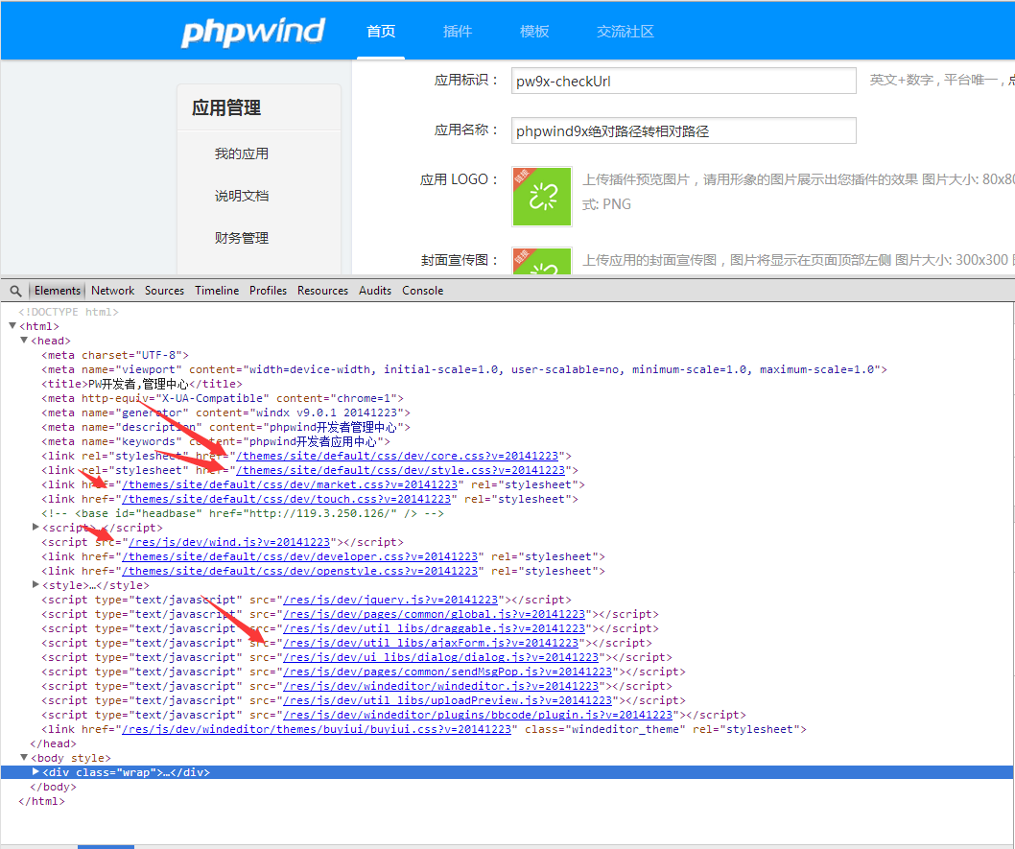1015x849 pixels.
Task: Open the draggable.js script link
Action: [x=435, y=628]
